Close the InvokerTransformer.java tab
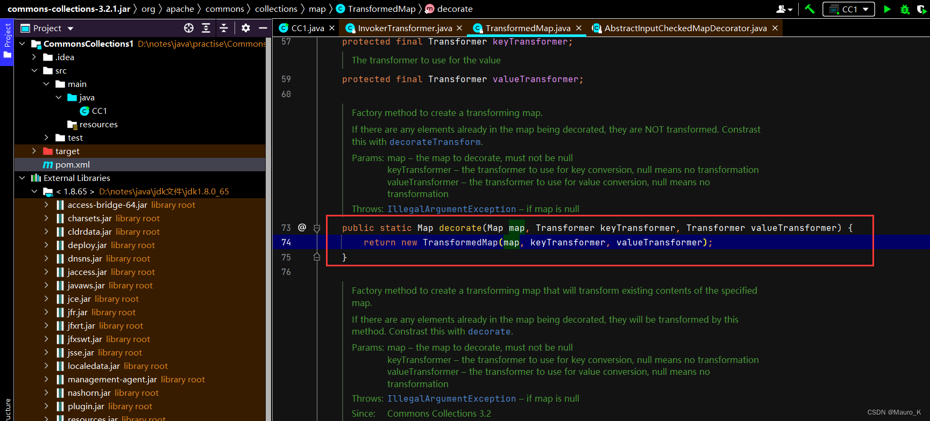The width and height of the screenshot is (930, 421). (459, 28)
